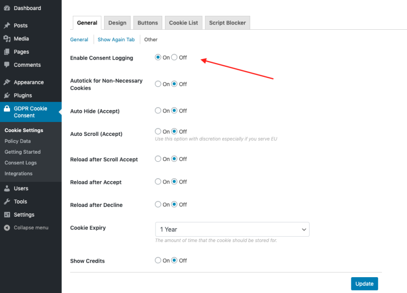Enable Autotick for Non-Necessary Cookies
407x293 pixels.
coord(158,84)
